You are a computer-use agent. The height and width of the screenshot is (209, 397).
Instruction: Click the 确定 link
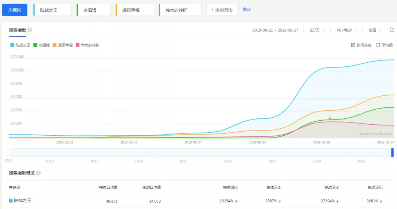(x=247, y=10)
